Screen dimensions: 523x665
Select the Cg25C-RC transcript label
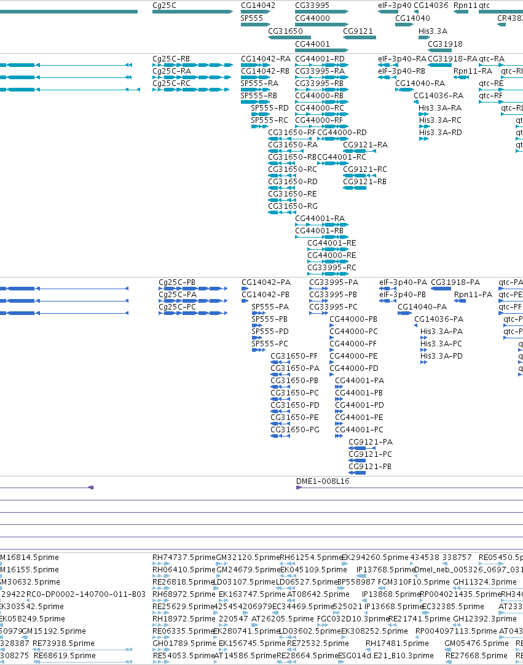[171, 83]
